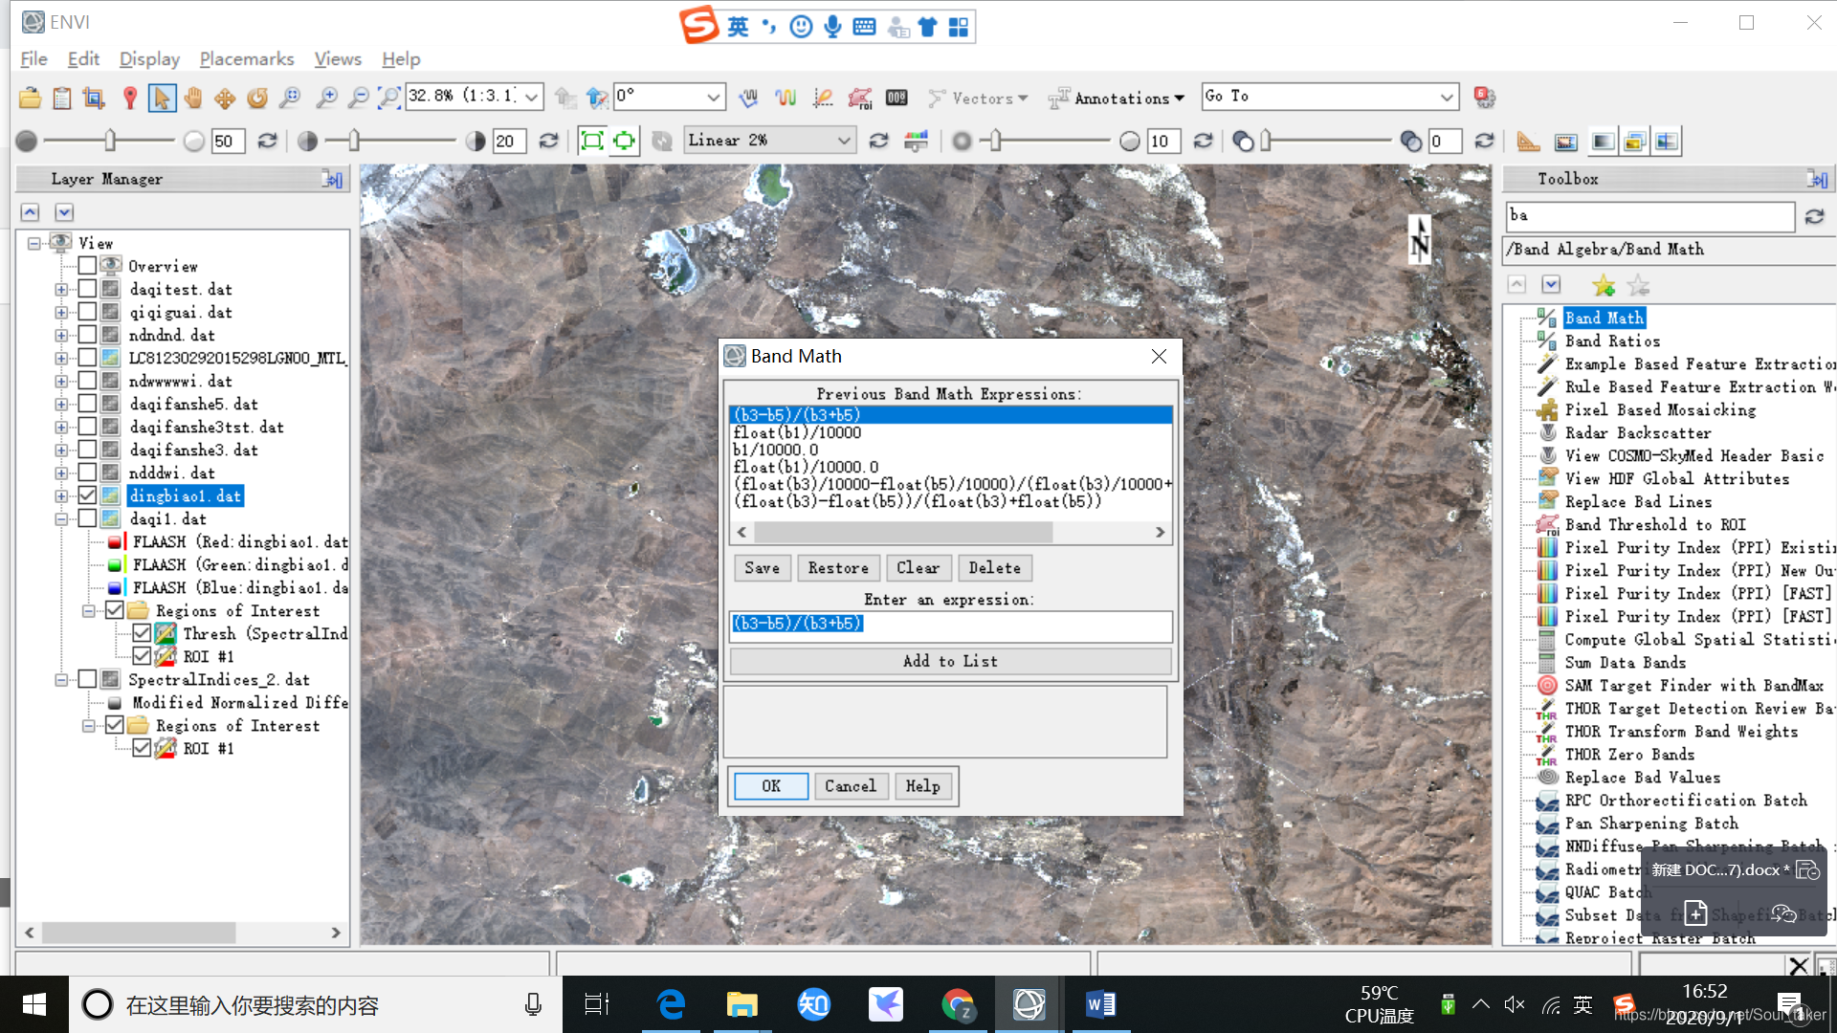Adjust the Linear 2% stretch dropdown
Screen dimensions: 1837x1033
(x=767, y=140)
